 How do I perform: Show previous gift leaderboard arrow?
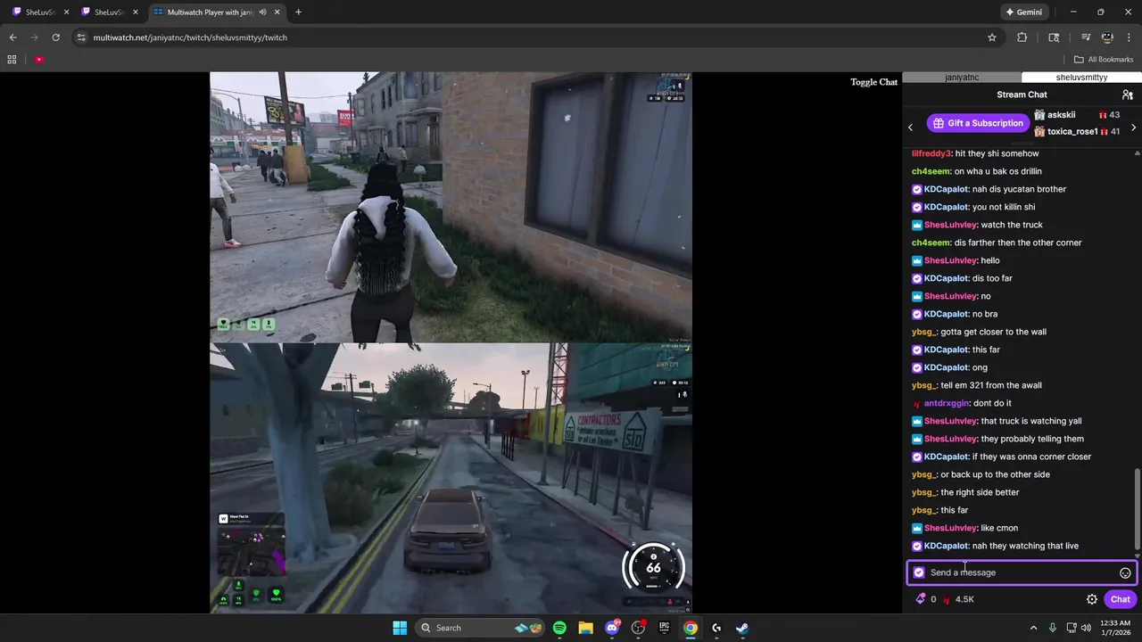point(910,128)
